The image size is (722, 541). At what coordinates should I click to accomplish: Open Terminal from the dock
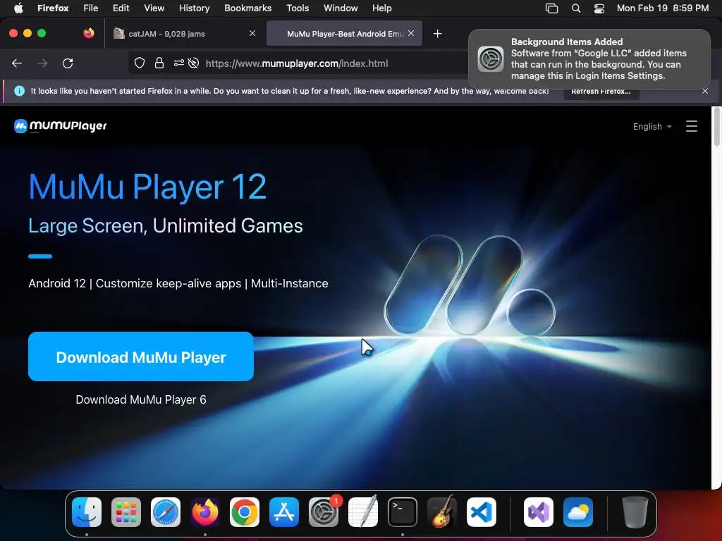tap(403, 511)
